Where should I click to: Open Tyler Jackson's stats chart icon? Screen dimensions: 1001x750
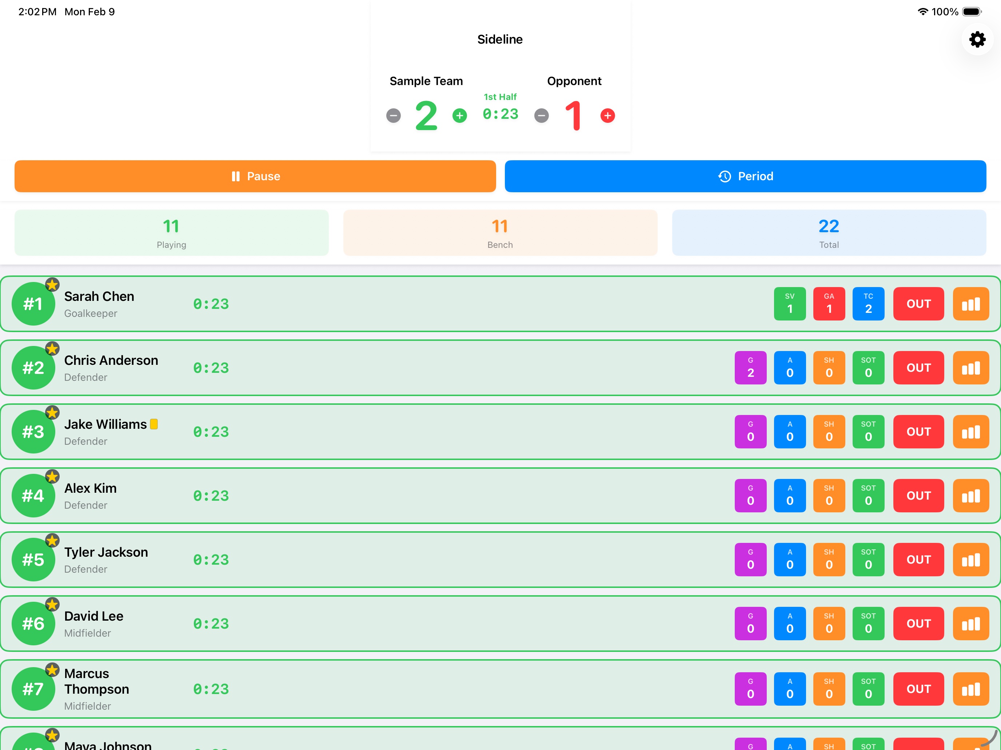point(971,560)
